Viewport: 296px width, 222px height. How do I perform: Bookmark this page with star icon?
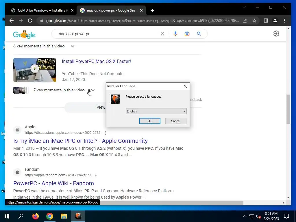[x=254, y=21]
